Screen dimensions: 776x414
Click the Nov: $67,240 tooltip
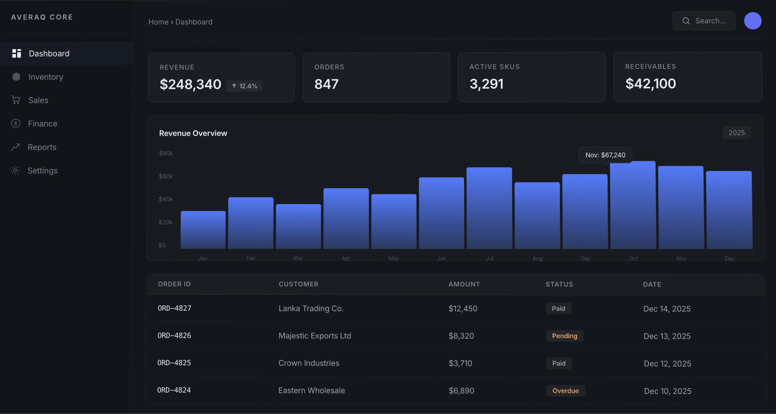[605, 155]
